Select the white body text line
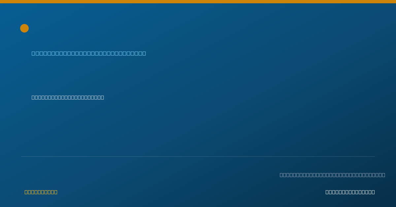This screenshot has height=207, width=396. tap(68, 97)
